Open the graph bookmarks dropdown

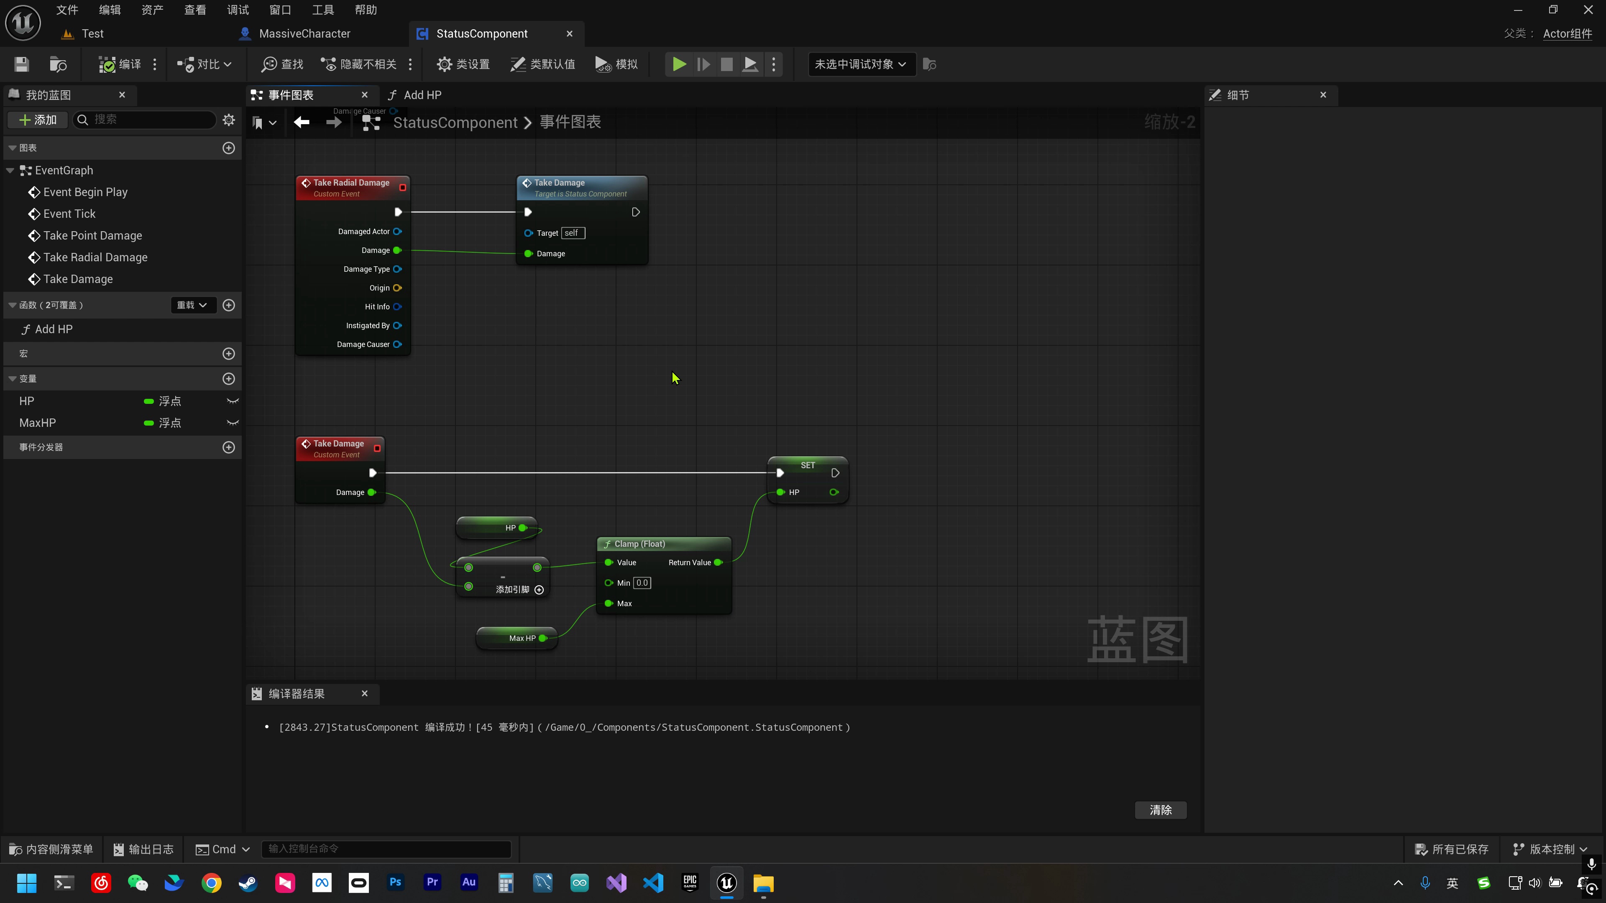tap(264, 123)
